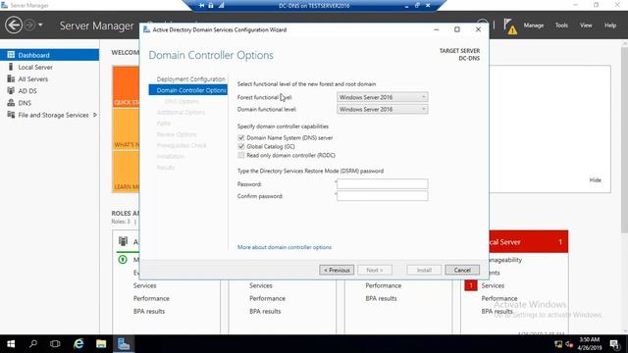Click the All Servers icon
628x353 pixels.
(11, 78)
